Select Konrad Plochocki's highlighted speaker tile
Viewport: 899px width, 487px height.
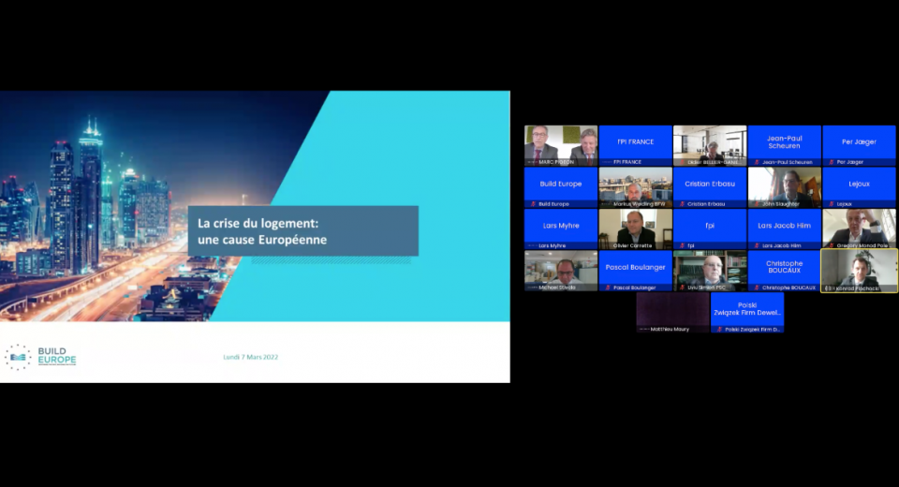point(859,271)
